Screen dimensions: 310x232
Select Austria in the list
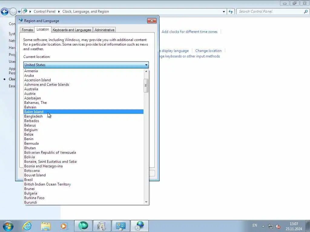point(84,94)
